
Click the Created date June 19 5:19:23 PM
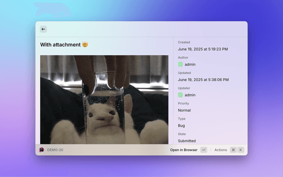click(x=203, y=49)
